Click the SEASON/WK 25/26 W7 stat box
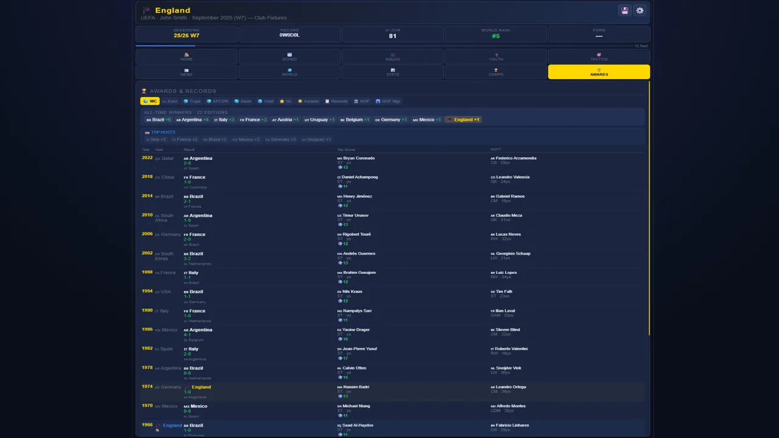Image resolution: width=779 pixels, height=438 pixels. click(186, 34)
